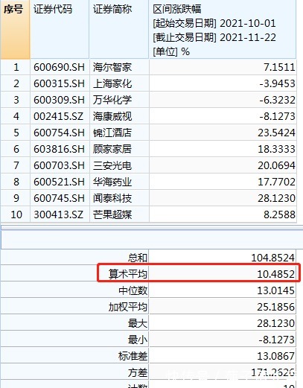Select value 23.5424 cell
Screen dimensions: 303x388
coord(223,133)
